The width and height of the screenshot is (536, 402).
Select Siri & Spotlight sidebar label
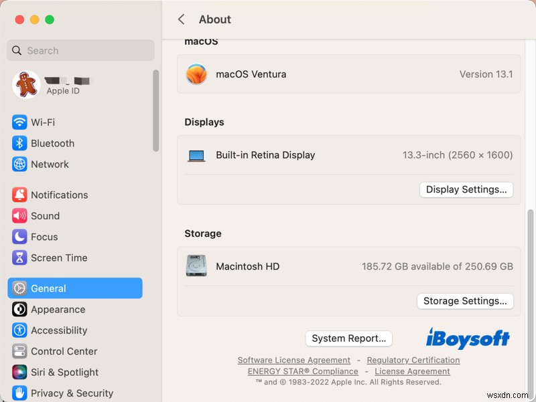[x=64, y=372]
